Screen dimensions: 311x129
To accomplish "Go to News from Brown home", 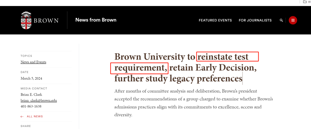I will click(x=96, y=20).
